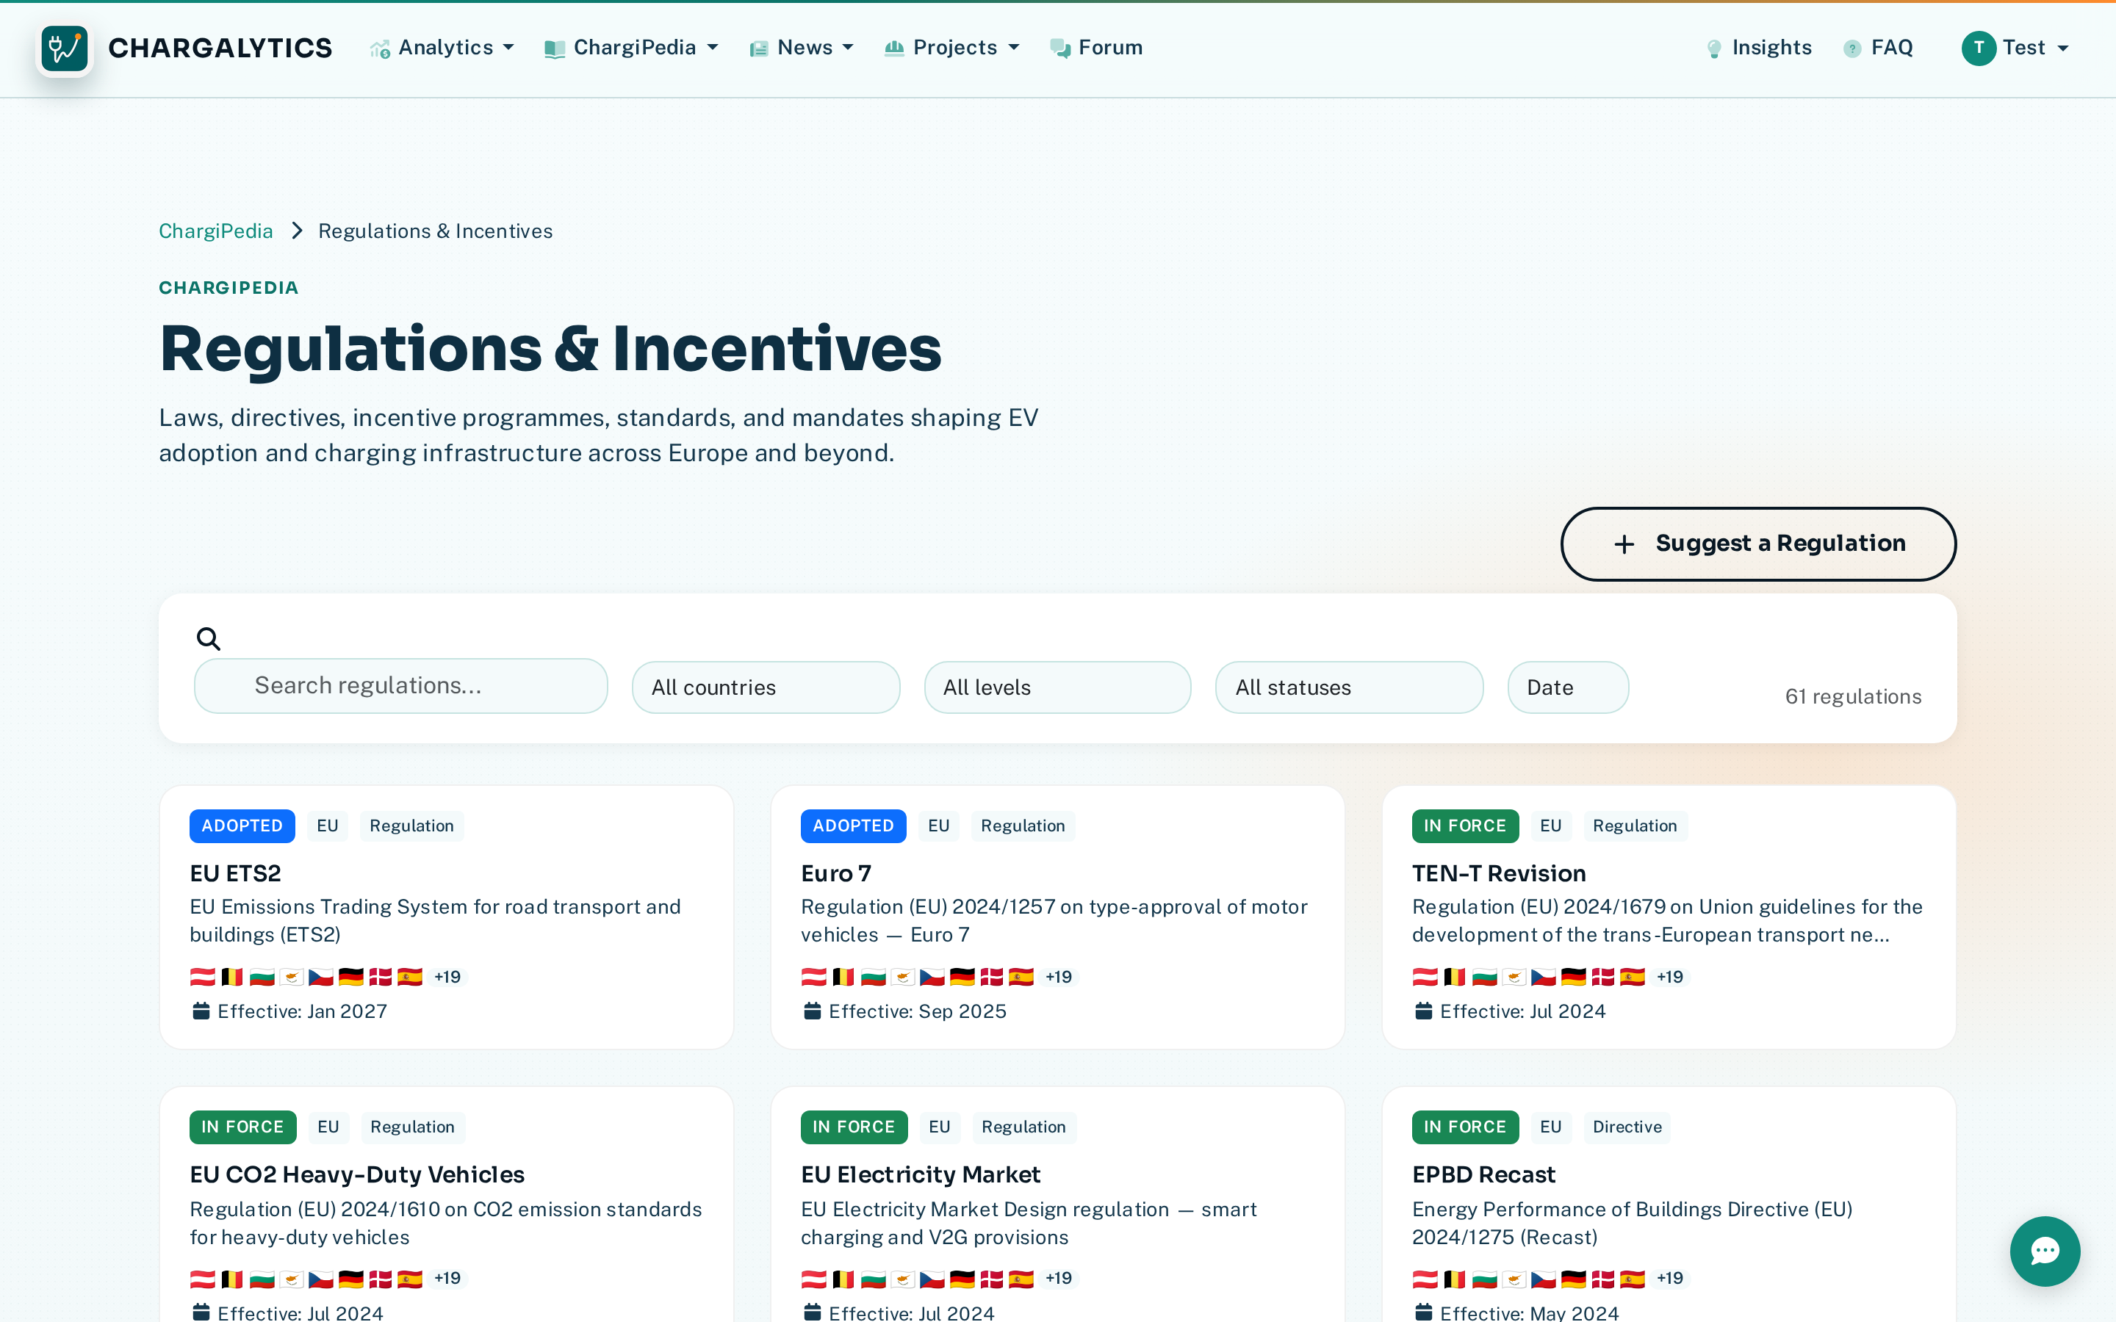
Task: Open the EU Electricity Market title
Action: 921,1174
